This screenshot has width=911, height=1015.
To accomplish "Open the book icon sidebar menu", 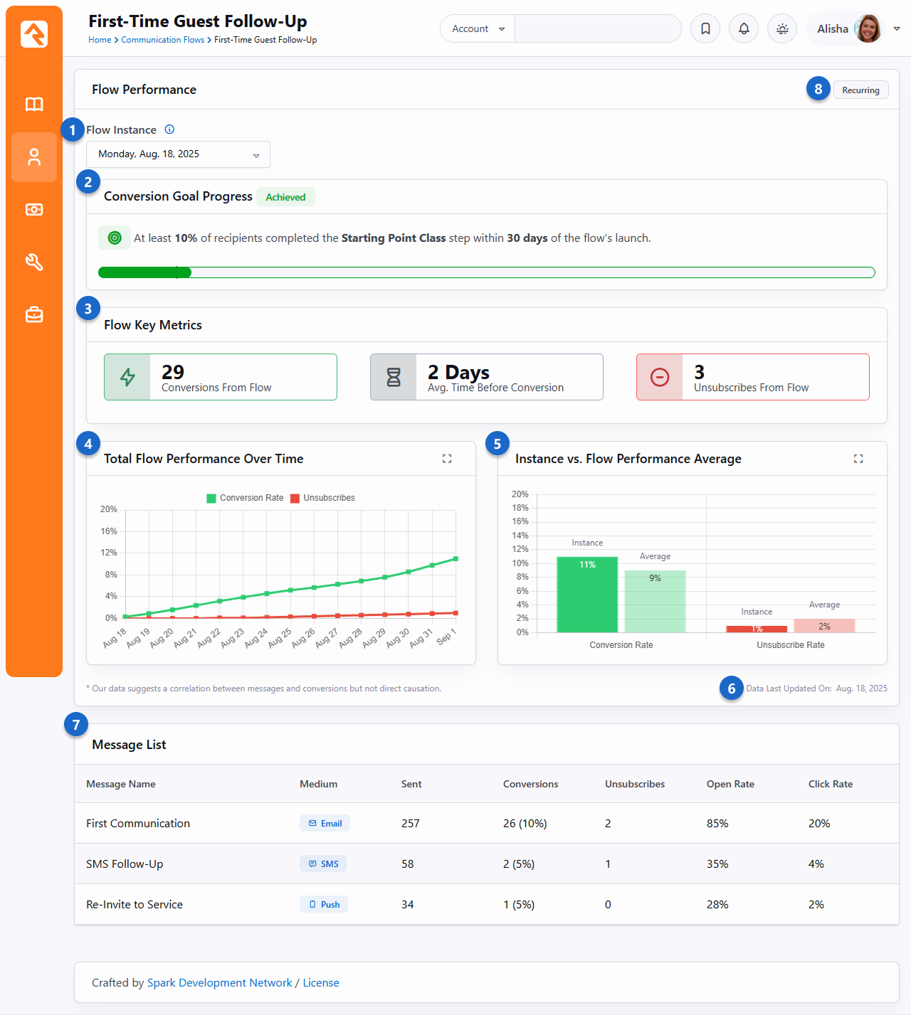I will coord(34,105).
